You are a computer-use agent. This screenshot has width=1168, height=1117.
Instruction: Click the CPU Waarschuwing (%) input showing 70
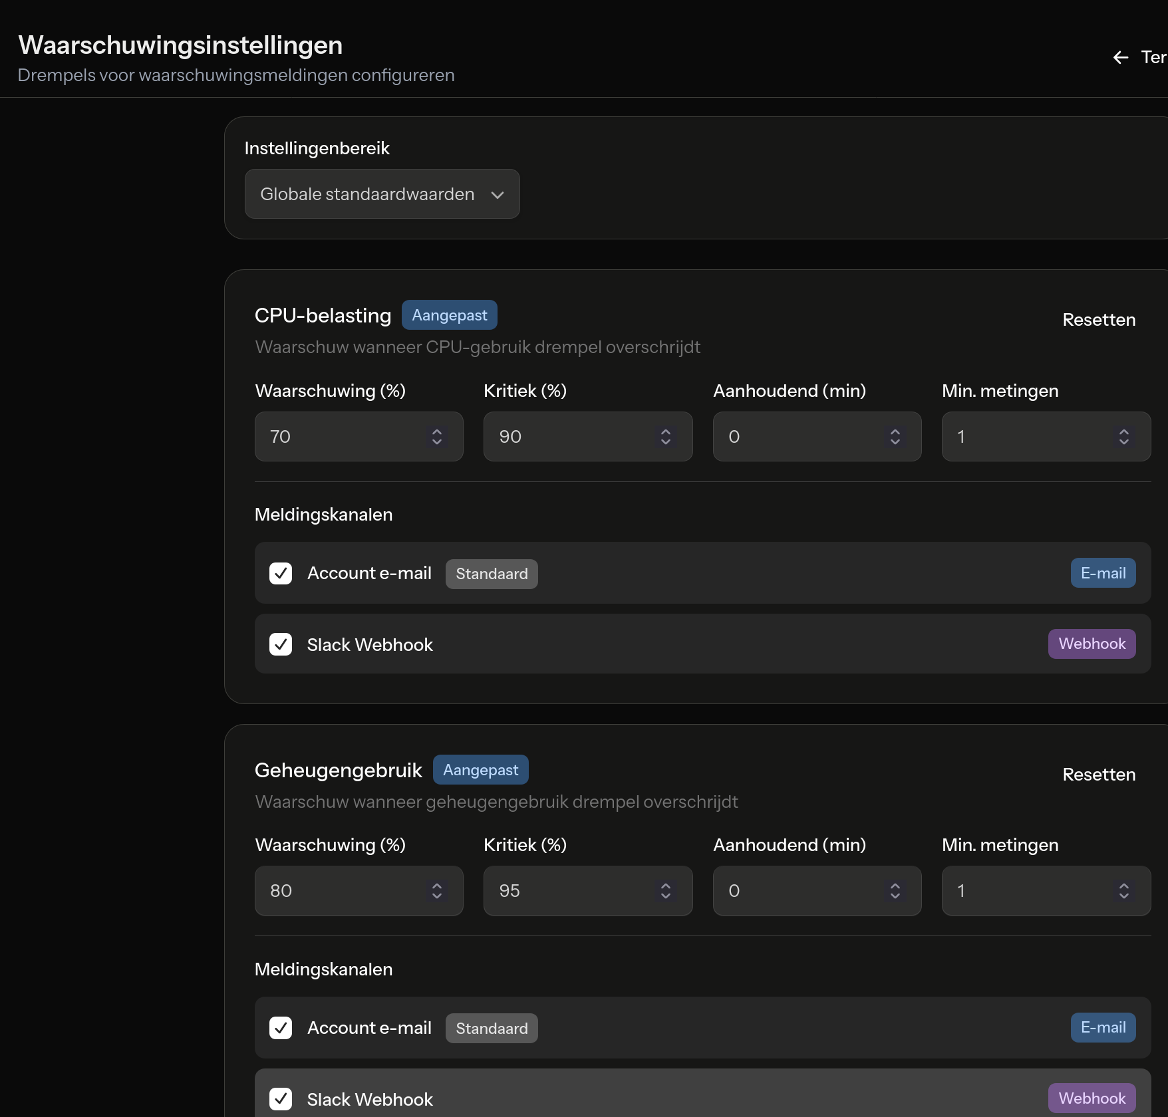(339, 437)
